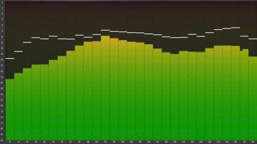Select the 2.5k band bar
This screenshot has height=144, width=257.
pos(184,96)
